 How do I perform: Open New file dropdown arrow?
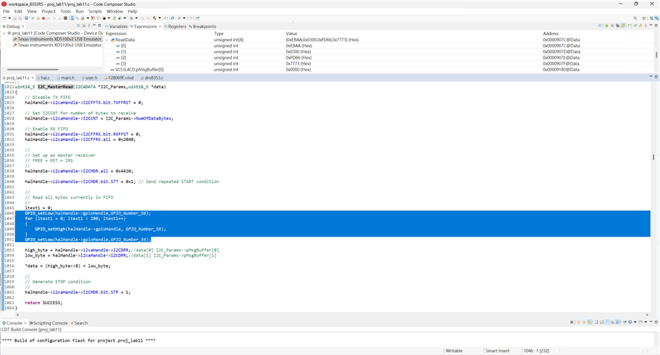9,18
